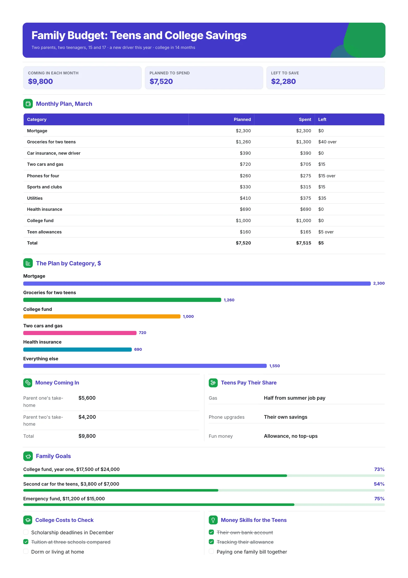Uncheck Tracking their allowance

(211, 542)
